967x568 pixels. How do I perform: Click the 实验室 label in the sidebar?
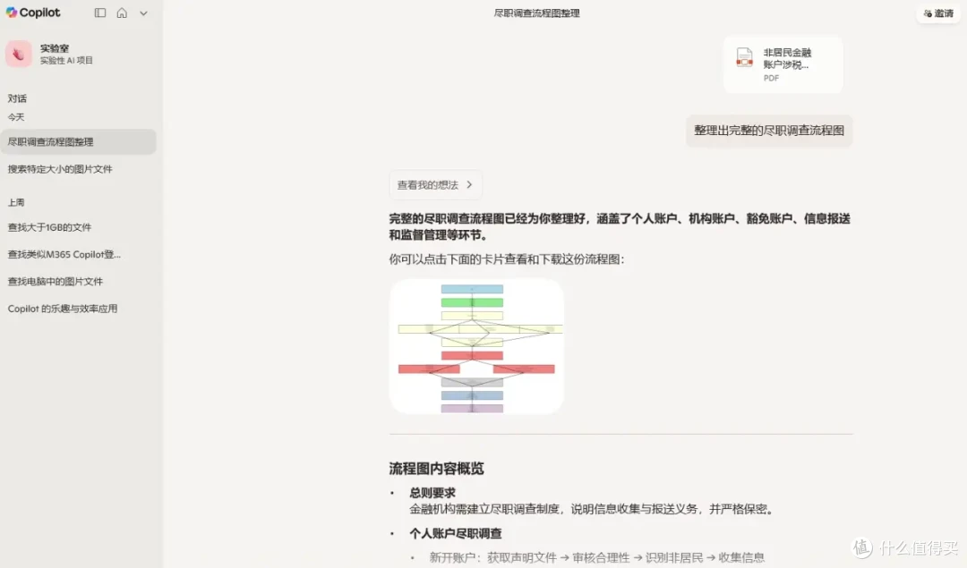click(x=55, y=48)
